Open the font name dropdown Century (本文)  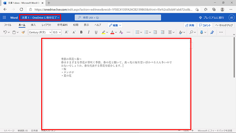coord(39,32)
